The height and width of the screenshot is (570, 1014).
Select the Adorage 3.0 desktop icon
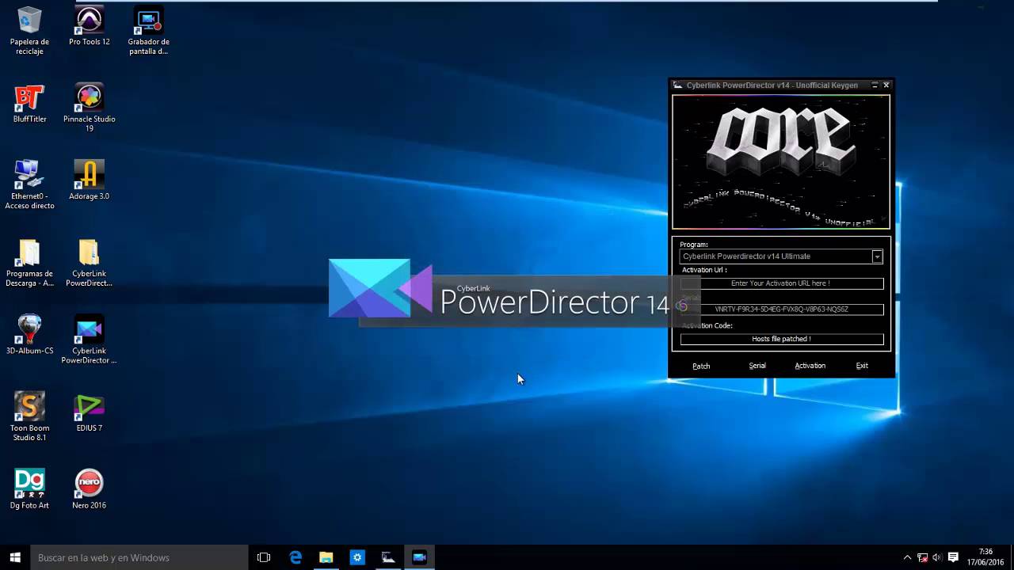(x=89, y=180)
